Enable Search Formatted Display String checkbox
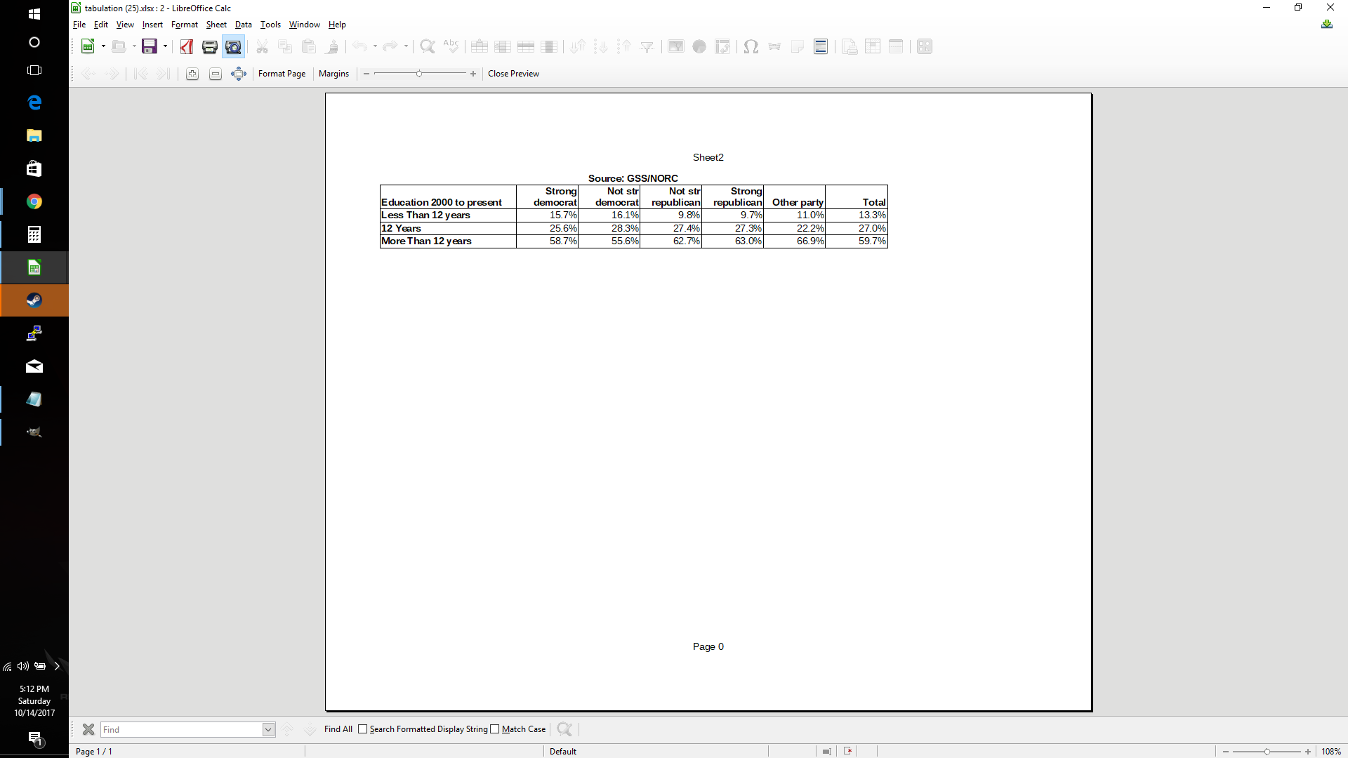The image size is (1348, 758). click(363, 729)
